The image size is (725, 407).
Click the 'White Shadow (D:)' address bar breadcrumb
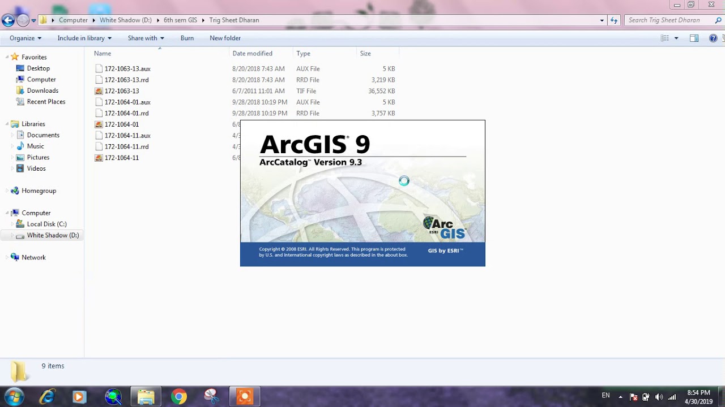pyautogui.click(x=126, y=20)
